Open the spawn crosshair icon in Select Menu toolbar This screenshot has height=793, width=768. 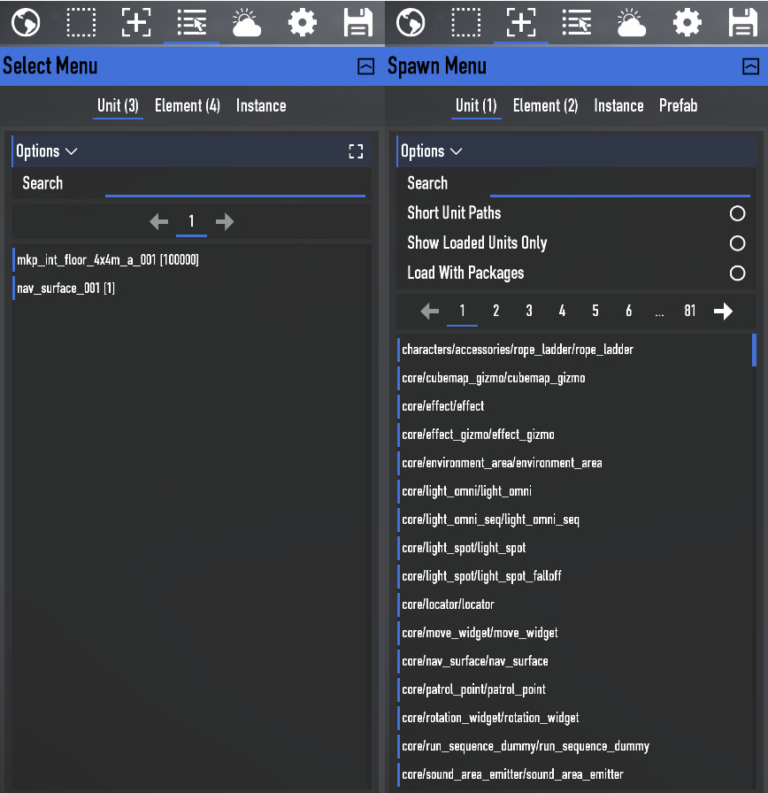pos(136,23)
